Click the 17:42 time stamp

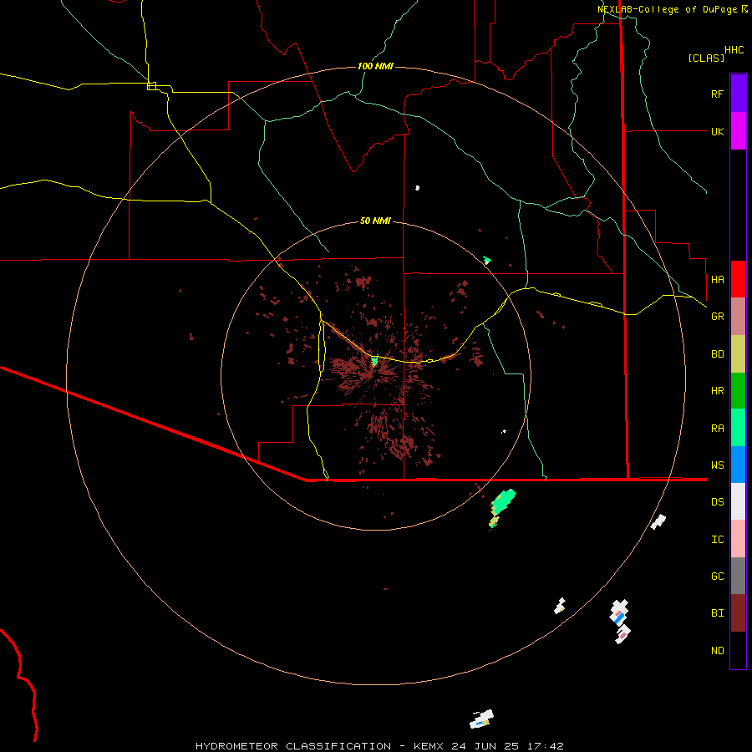(x=544, y=746)
